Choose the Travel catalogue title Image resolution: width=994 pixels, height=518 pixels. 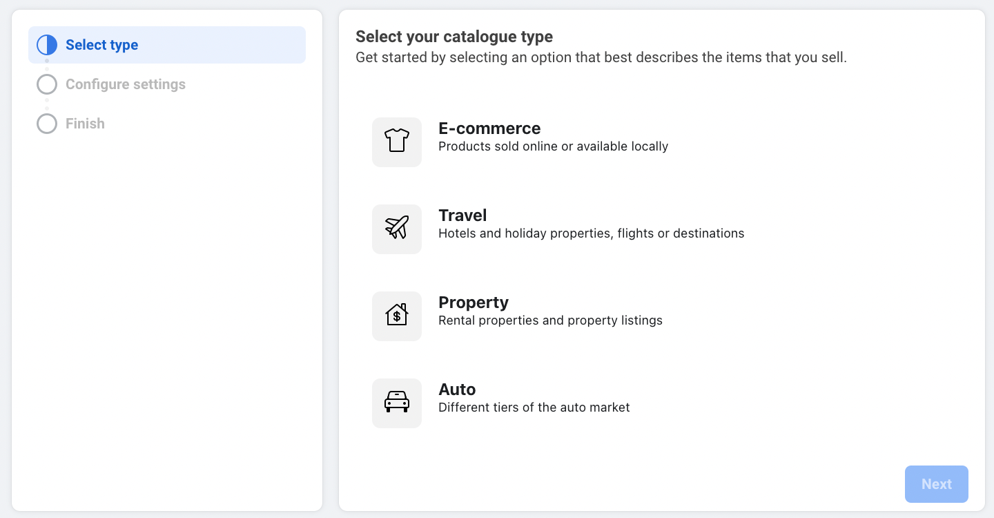click(462, 215)
